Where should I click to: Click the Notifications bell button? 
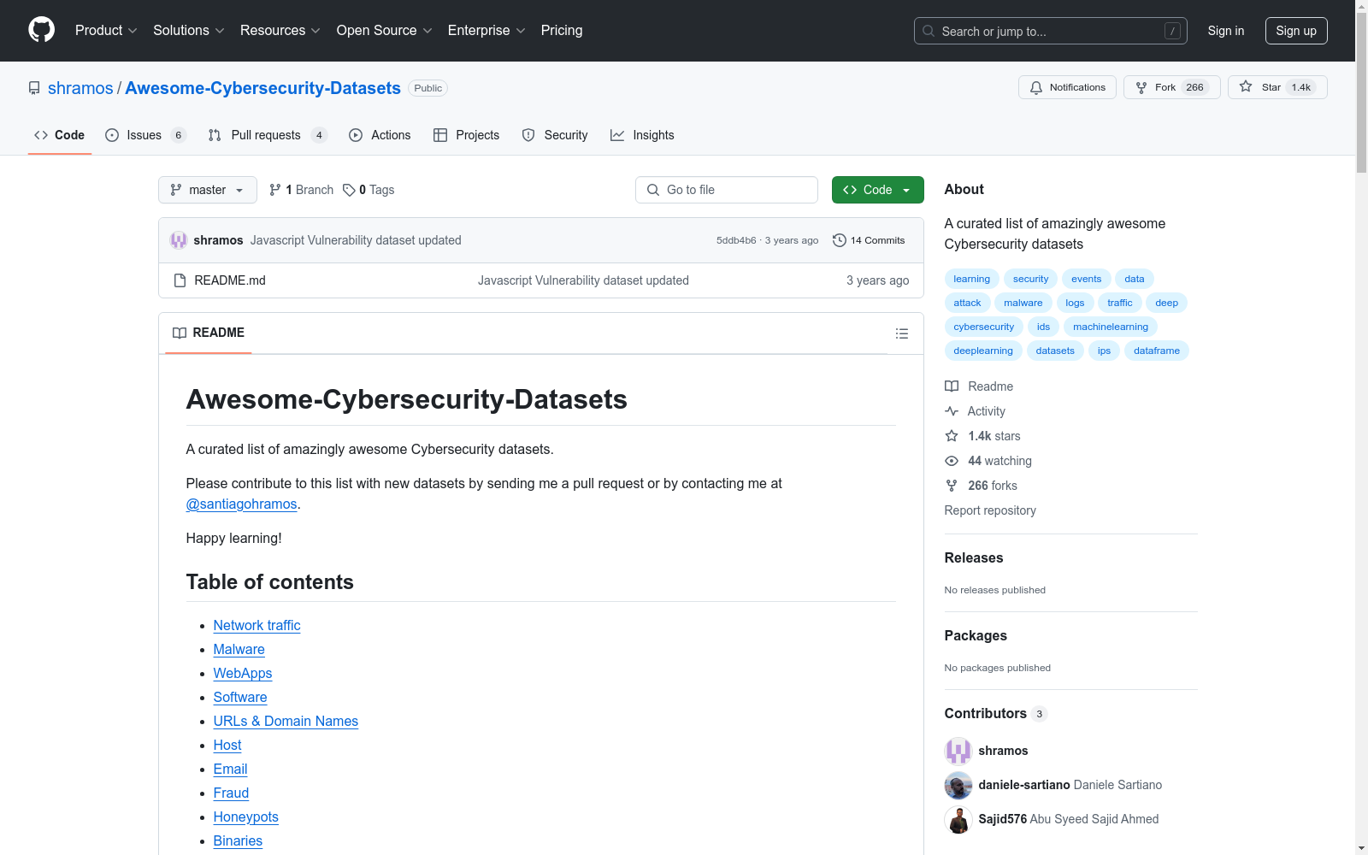1067,87
